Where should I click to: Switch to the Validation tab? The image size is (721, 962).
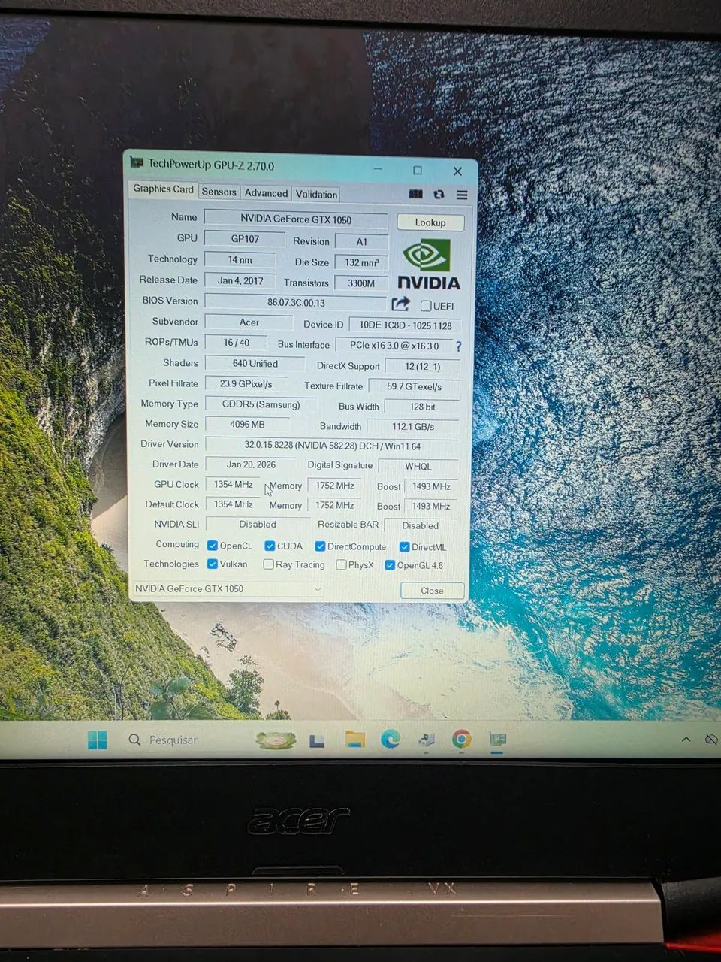click(316, 194)
